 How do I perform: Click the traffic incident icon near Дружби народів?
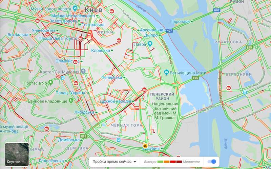144,89
